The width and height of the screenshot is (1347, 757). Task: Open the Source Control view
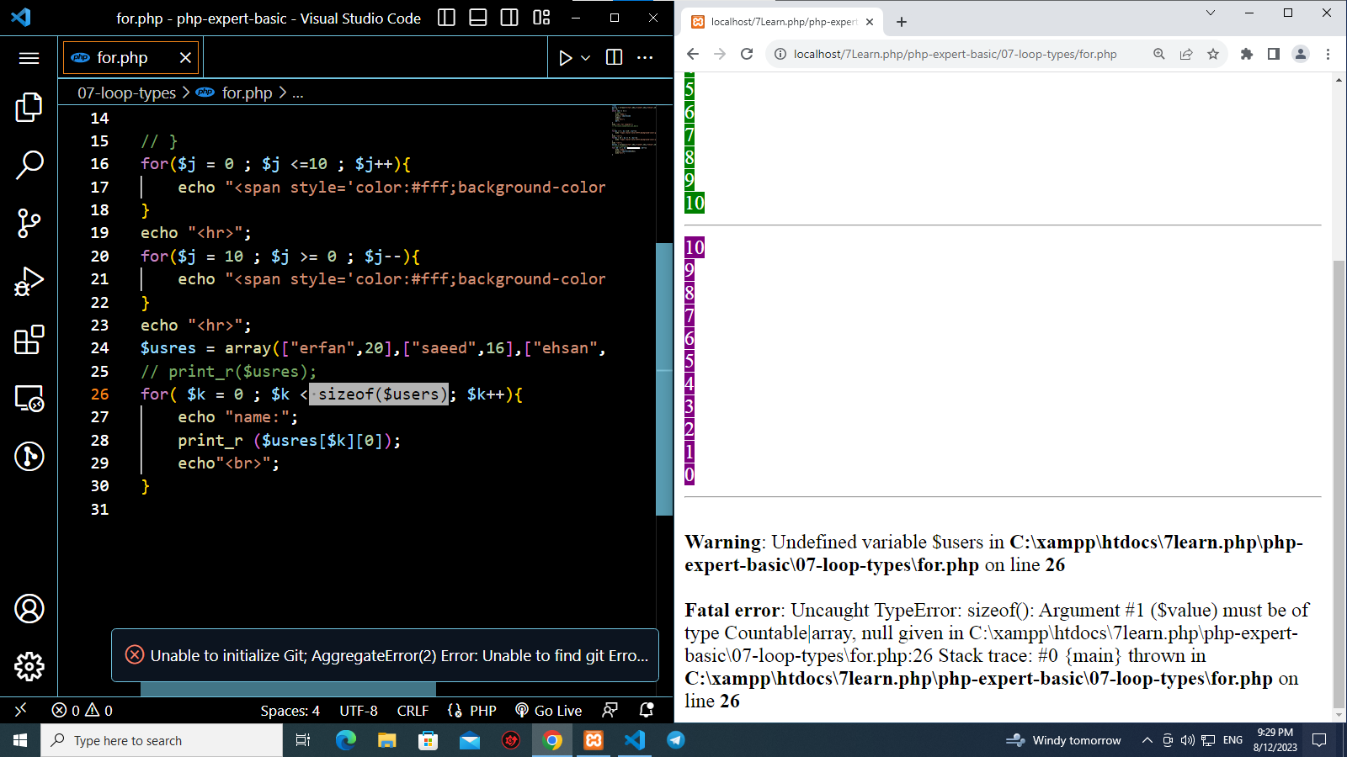(29, 223)
